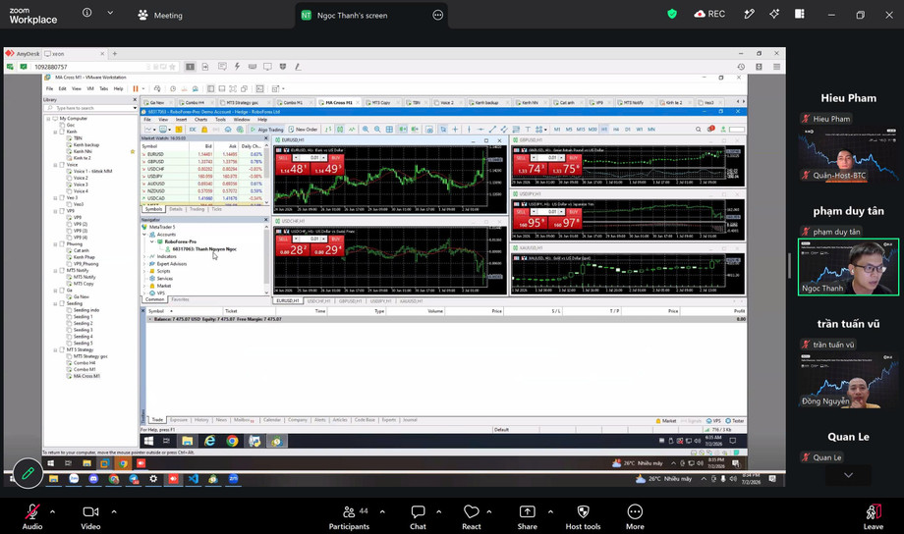Expand Video options arrow
904x534 pixels.
pos(114,511)
